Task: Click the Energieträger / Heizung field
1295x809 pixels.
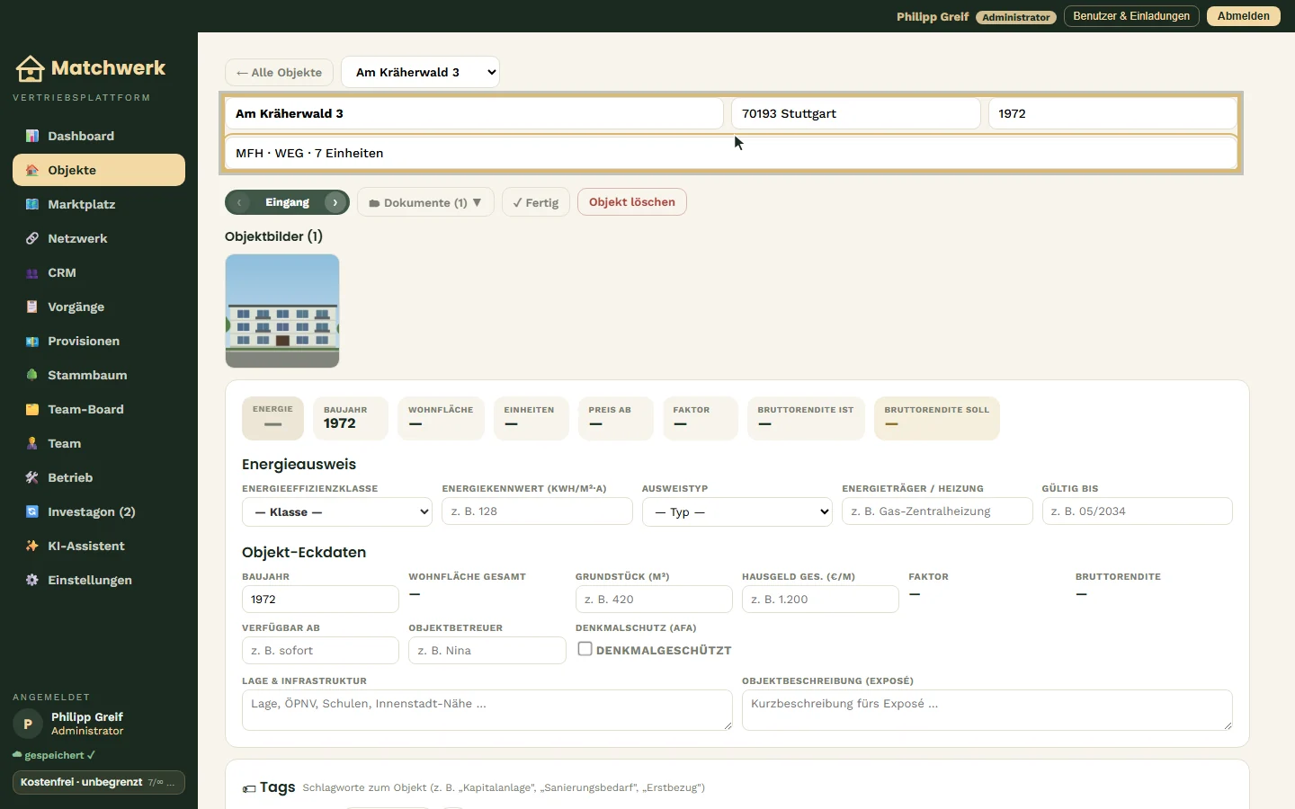Action: [x=937, y=511]
